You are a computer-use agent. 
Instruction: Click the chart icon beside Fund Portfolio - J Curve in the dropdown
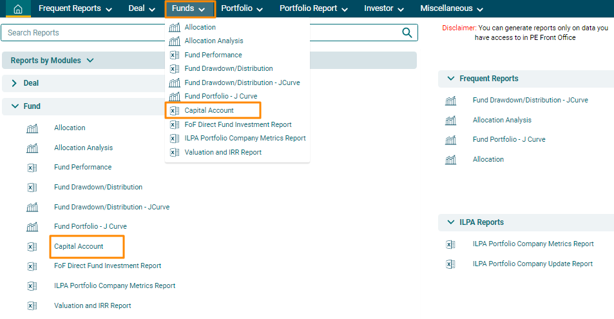(174, 97)
